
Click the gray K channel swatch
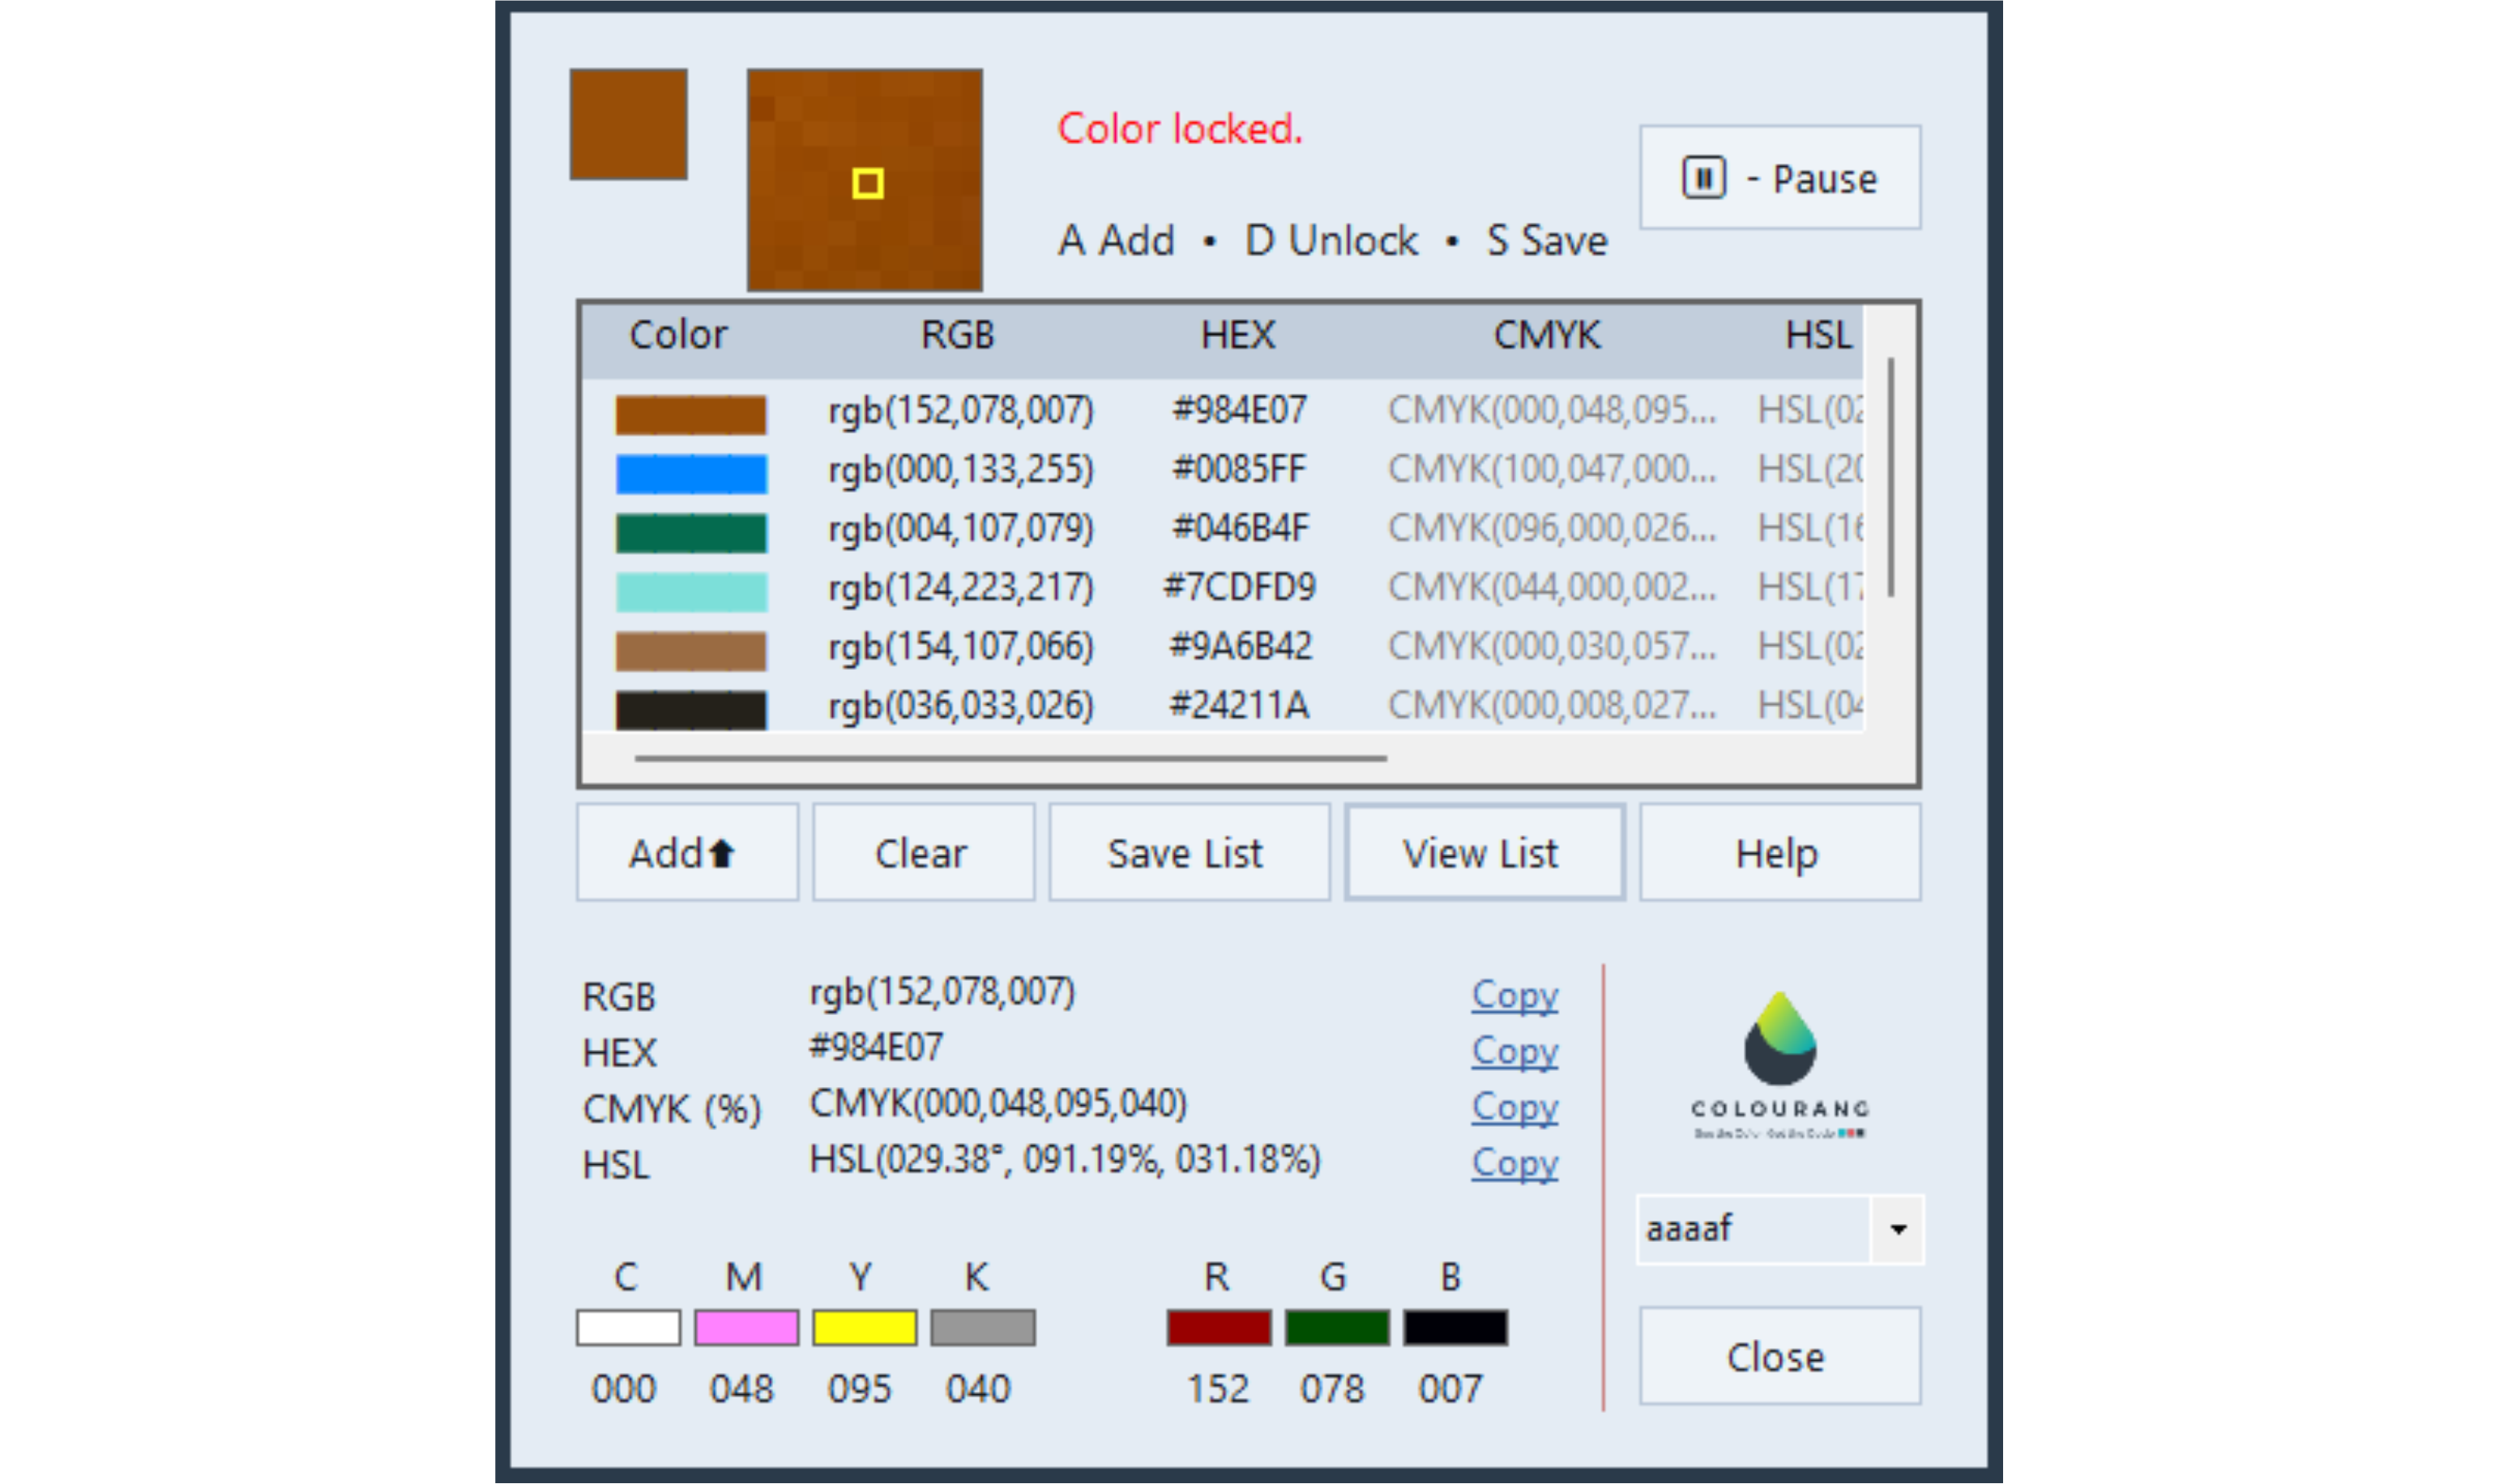point(982,1327)
